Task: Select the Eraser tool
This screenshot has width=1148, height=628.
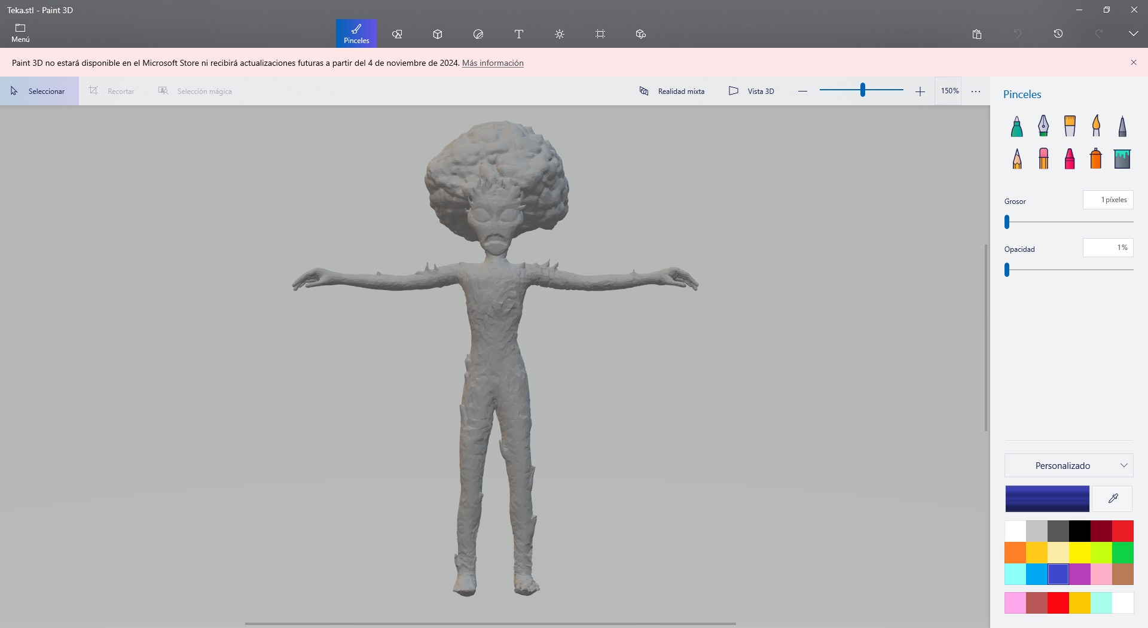Action: [x=1043, y=158]
